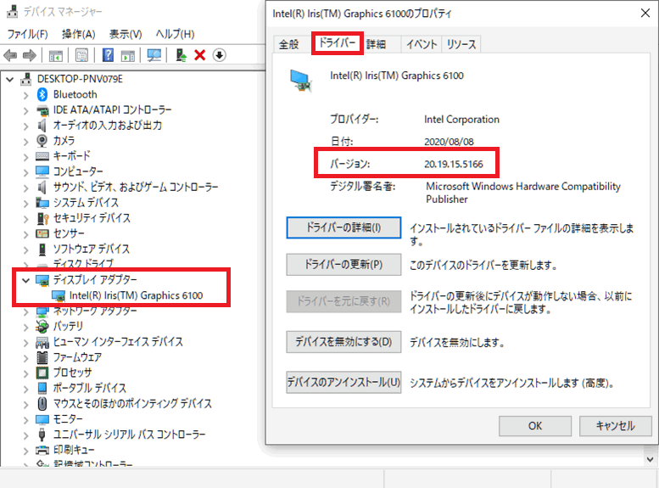Expand the ネットワーク アダプター node
This screenshot has height=488, width=659.
pos(26,311)
